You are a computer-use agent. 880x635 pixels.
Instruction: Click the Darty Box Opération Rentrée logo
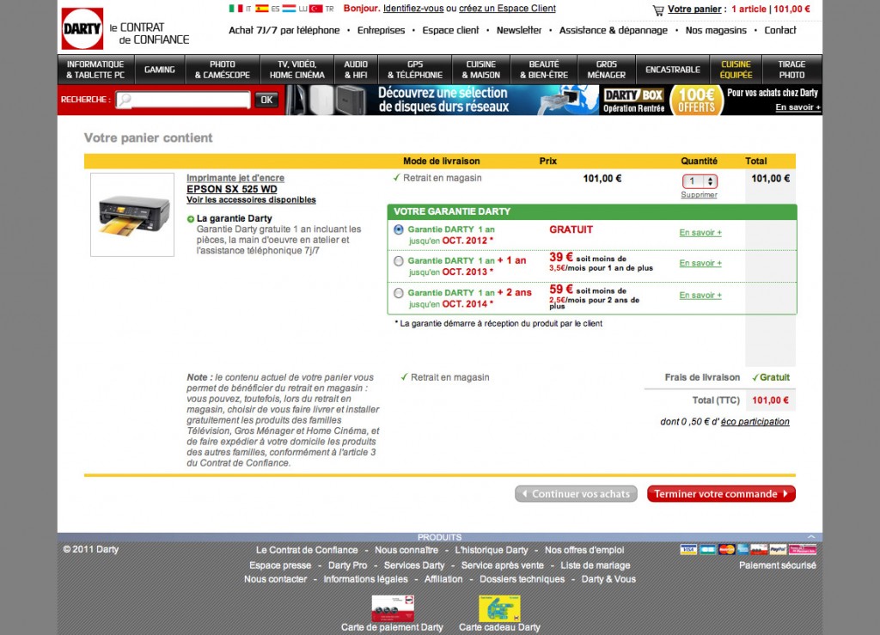pos(633,101)
